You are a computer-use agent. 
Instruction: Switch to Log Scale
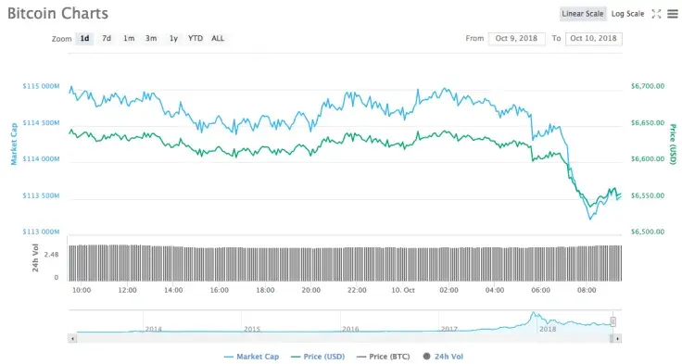627,14
